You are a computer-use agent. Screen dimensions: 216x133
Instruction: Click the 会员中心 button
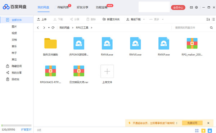click(178, 8)
